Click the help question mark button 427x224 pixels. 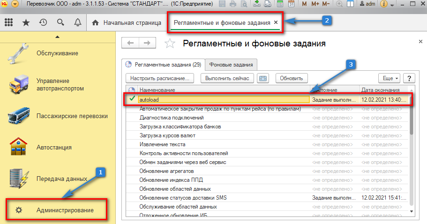point(409,78)
